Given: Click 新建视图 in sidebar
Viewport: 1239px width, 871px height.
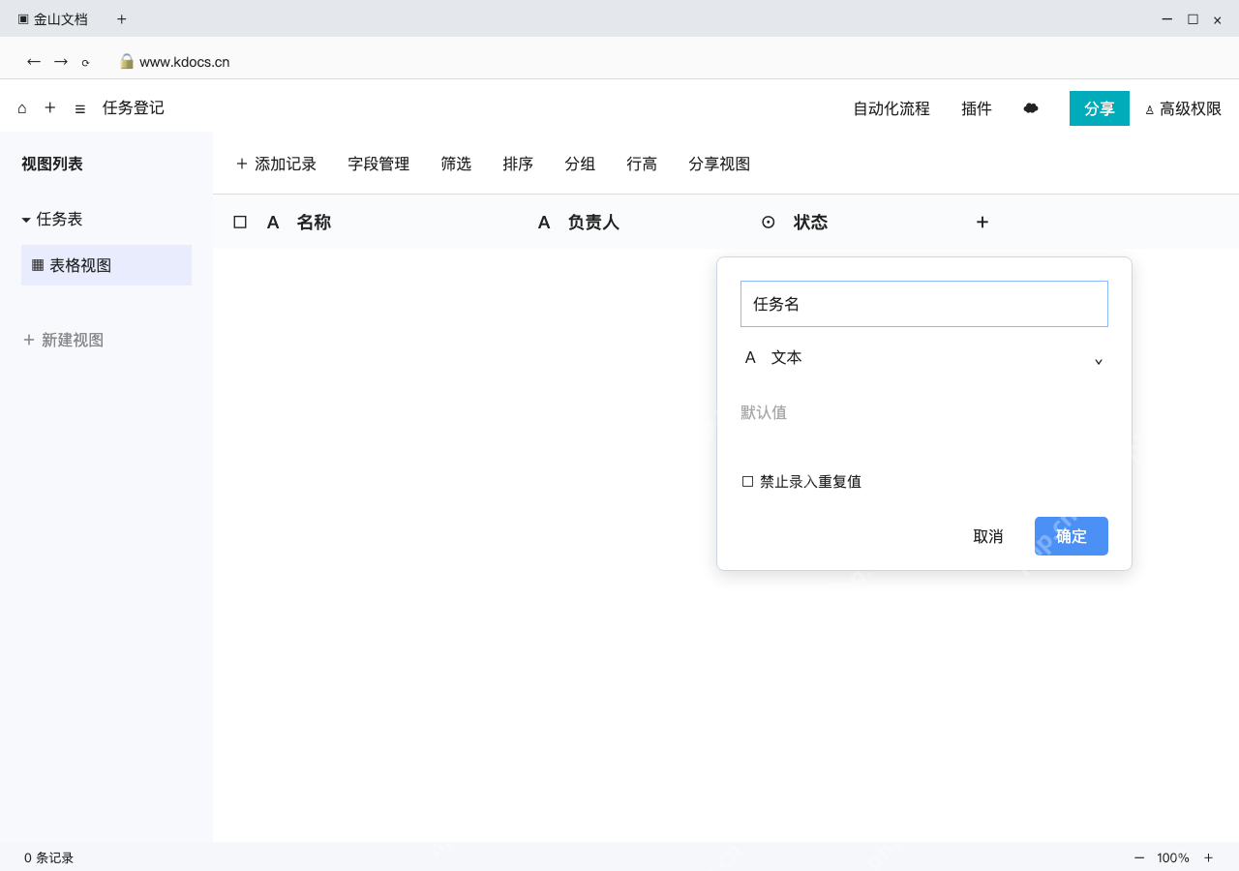Looking at the screenshot, I should pos(63,340).
